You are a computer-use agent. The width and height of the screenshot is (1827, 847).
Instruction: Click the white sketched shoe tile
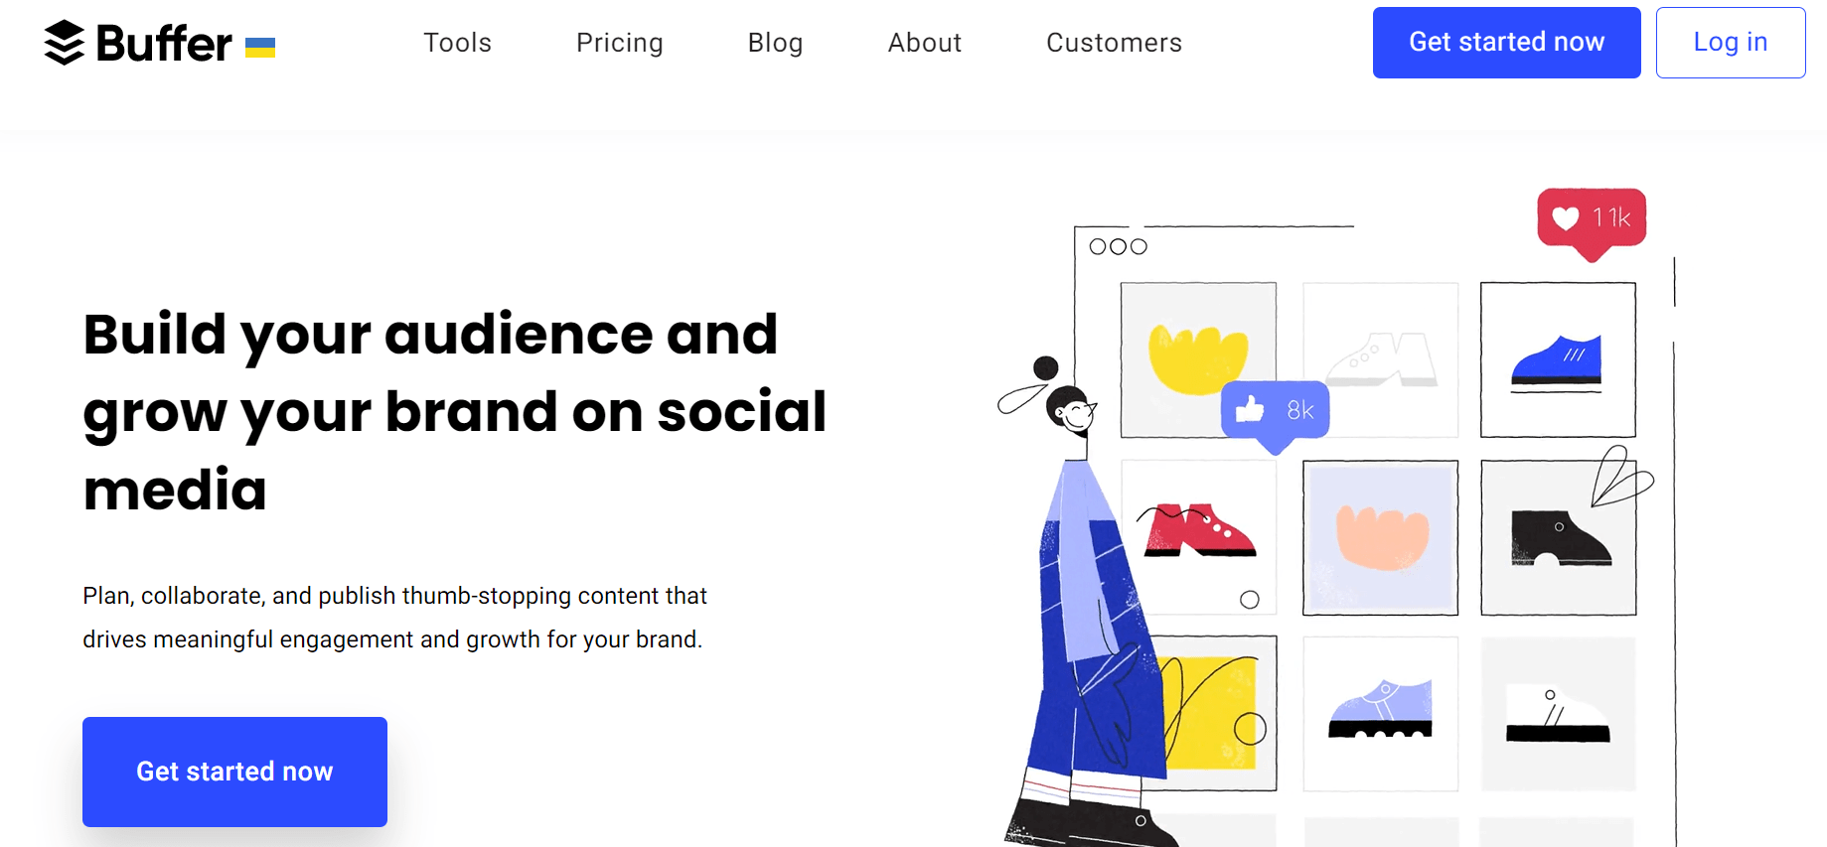(1380, 359)
